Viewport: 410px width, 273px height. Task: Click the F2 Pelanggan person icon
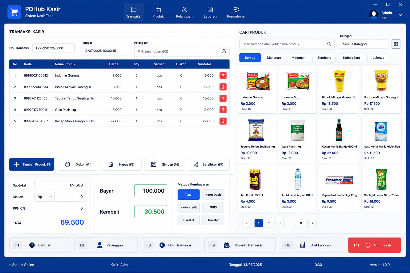(x=100, y=245)
